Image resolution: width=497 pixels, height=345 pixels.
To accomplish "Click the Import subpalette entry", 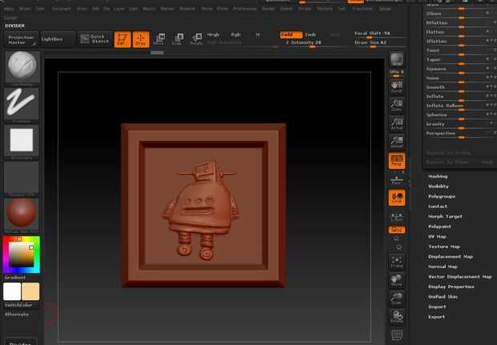I will pyautogui.click(x=437, y=307).
